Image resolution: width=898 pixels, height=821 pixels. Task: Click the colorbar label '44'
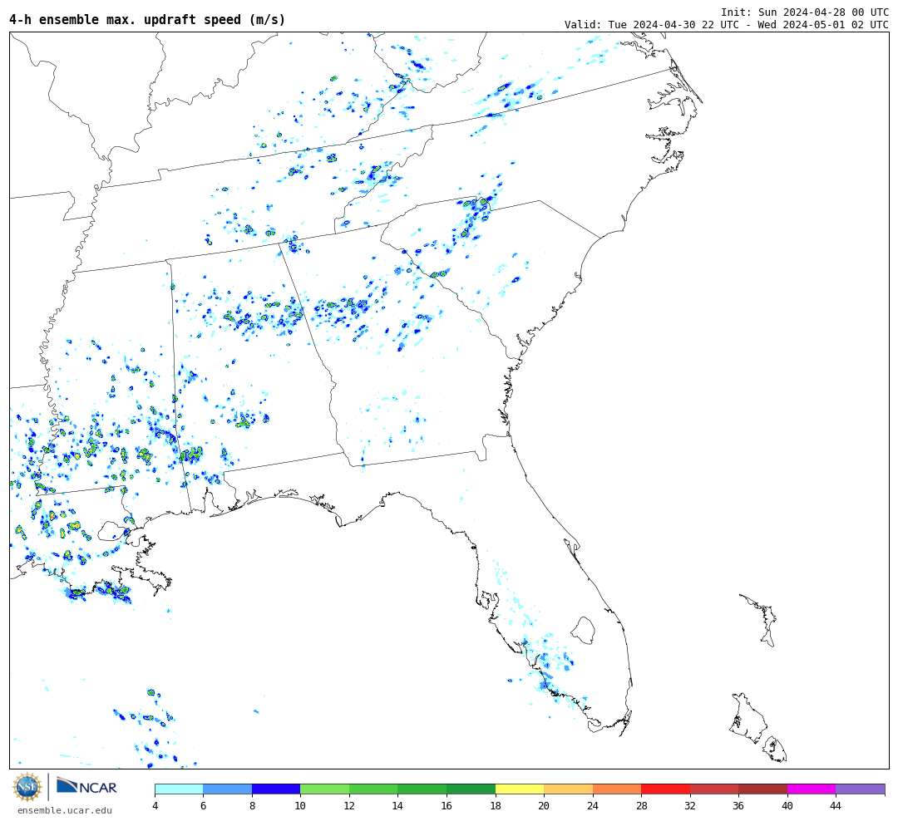click(x=836, y=805)
